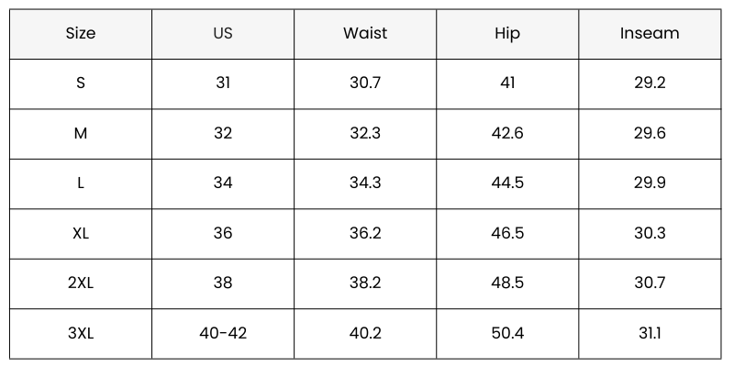Click the hip value 42.6

coord(507,133)
